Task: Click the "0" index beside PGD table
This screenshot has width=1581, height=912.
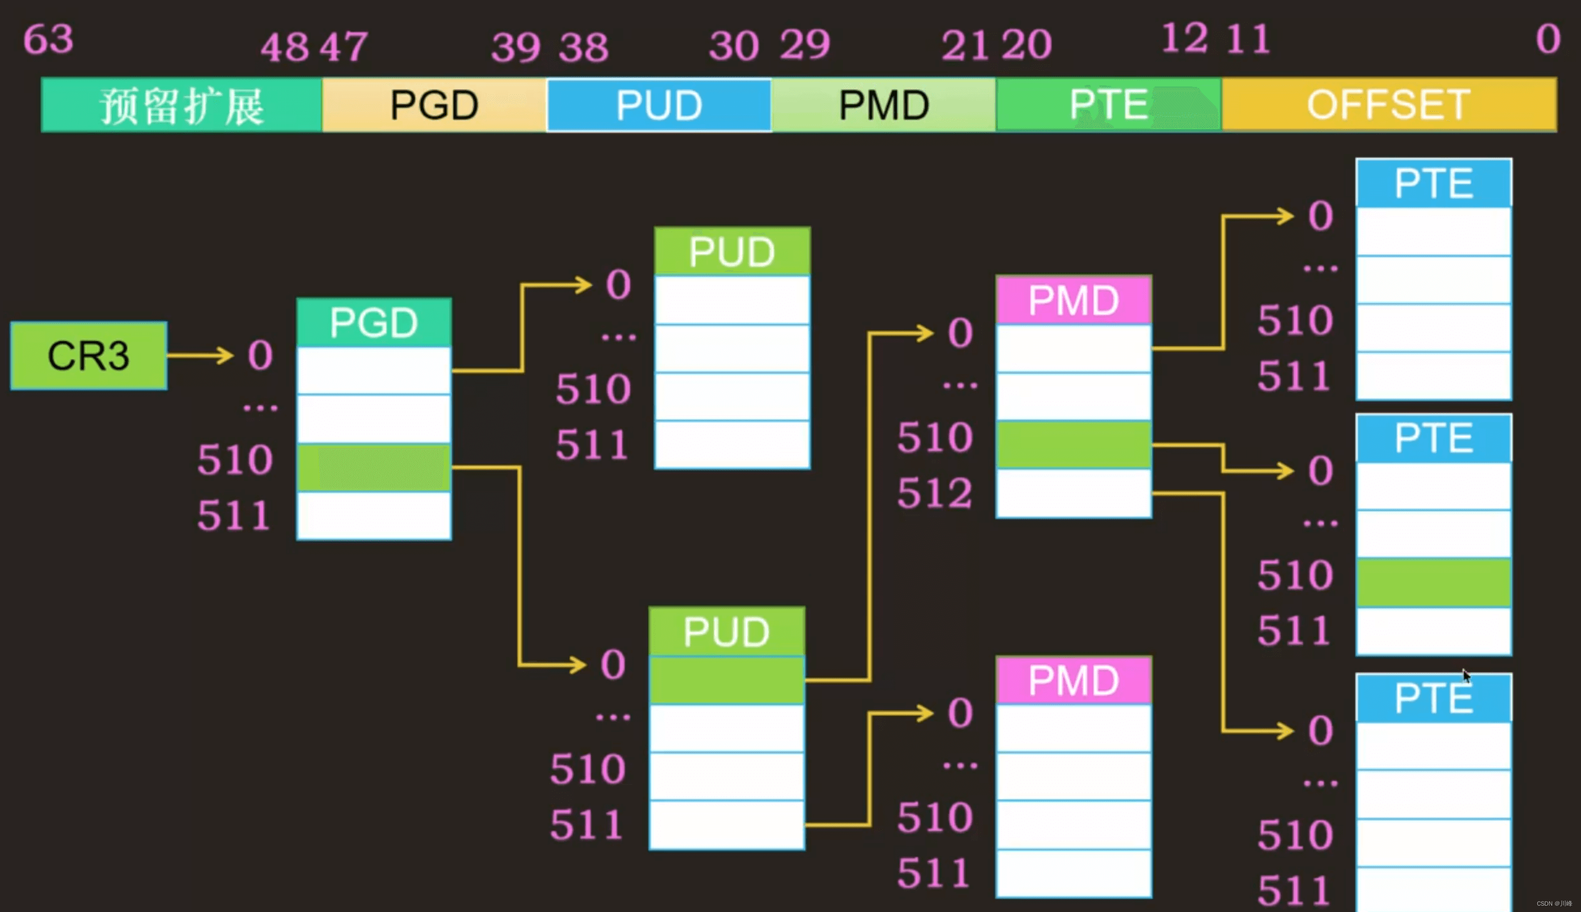Action: (260, 355)
